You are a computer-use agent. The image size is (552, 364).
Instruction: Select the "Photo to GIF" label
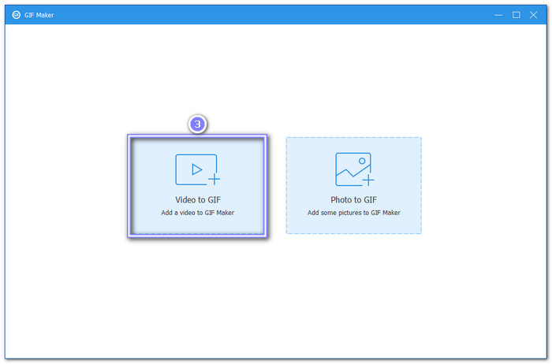(353, 200)
